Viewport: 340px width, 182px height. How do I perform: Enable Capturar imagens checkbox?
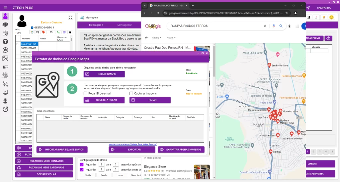[131, 93]
